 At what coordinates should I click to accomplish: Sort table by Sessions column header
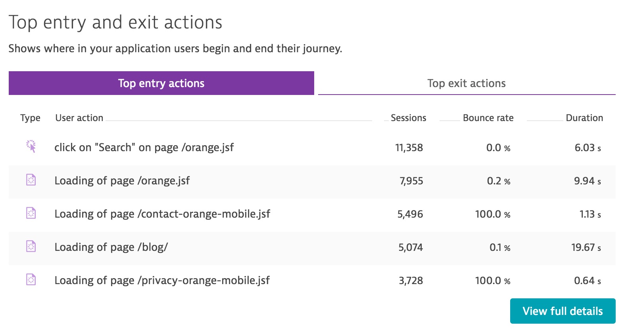408,118
